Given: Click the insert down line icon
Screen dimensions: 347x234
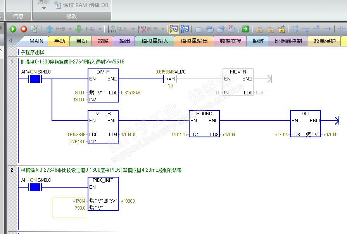Looking at the screenshot, I should click(x=307, y=29).
